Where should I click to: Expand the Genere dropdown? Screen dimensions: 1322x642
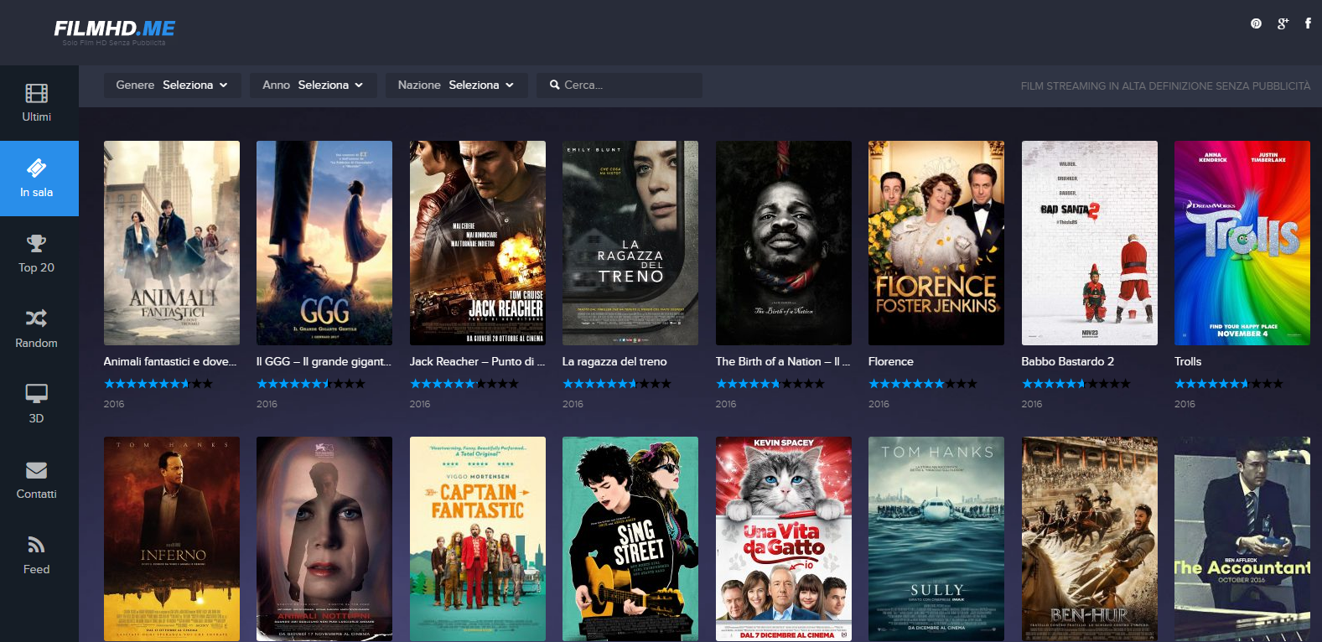pos(172,85)
